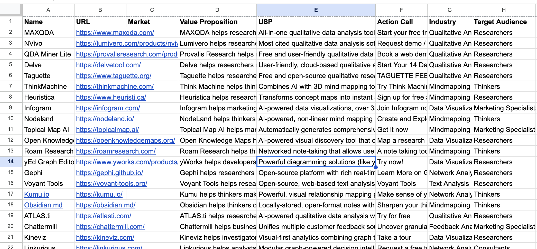This screenshot has height=249, width=537.
Task: Click the Kumu.io name link
Action: tap(37, 194)
